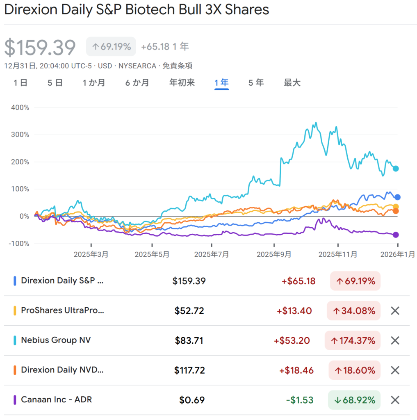Open the Canaan Inc - ADR row
Viewport: 417px width, 420px height.
coord(56,400)
